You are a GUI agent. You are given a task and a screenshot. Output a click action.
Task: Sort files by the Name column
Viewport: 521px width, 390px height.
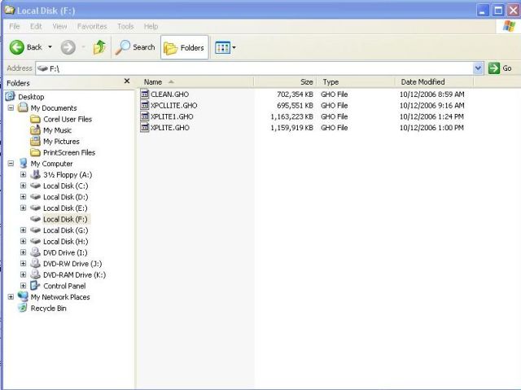pyautogui.click(x=195, y=82)
